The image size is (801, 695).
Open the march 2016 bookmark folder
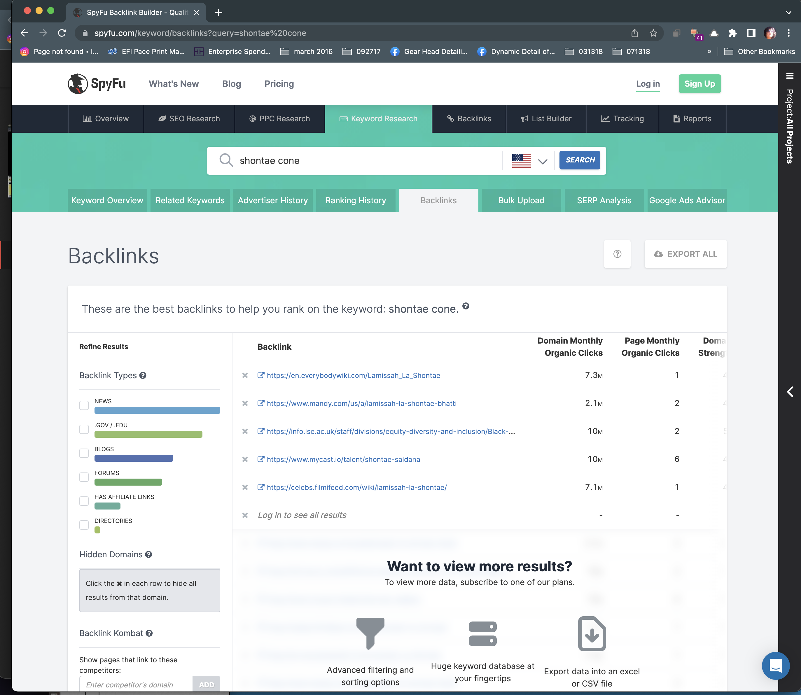tap(307, 52)
